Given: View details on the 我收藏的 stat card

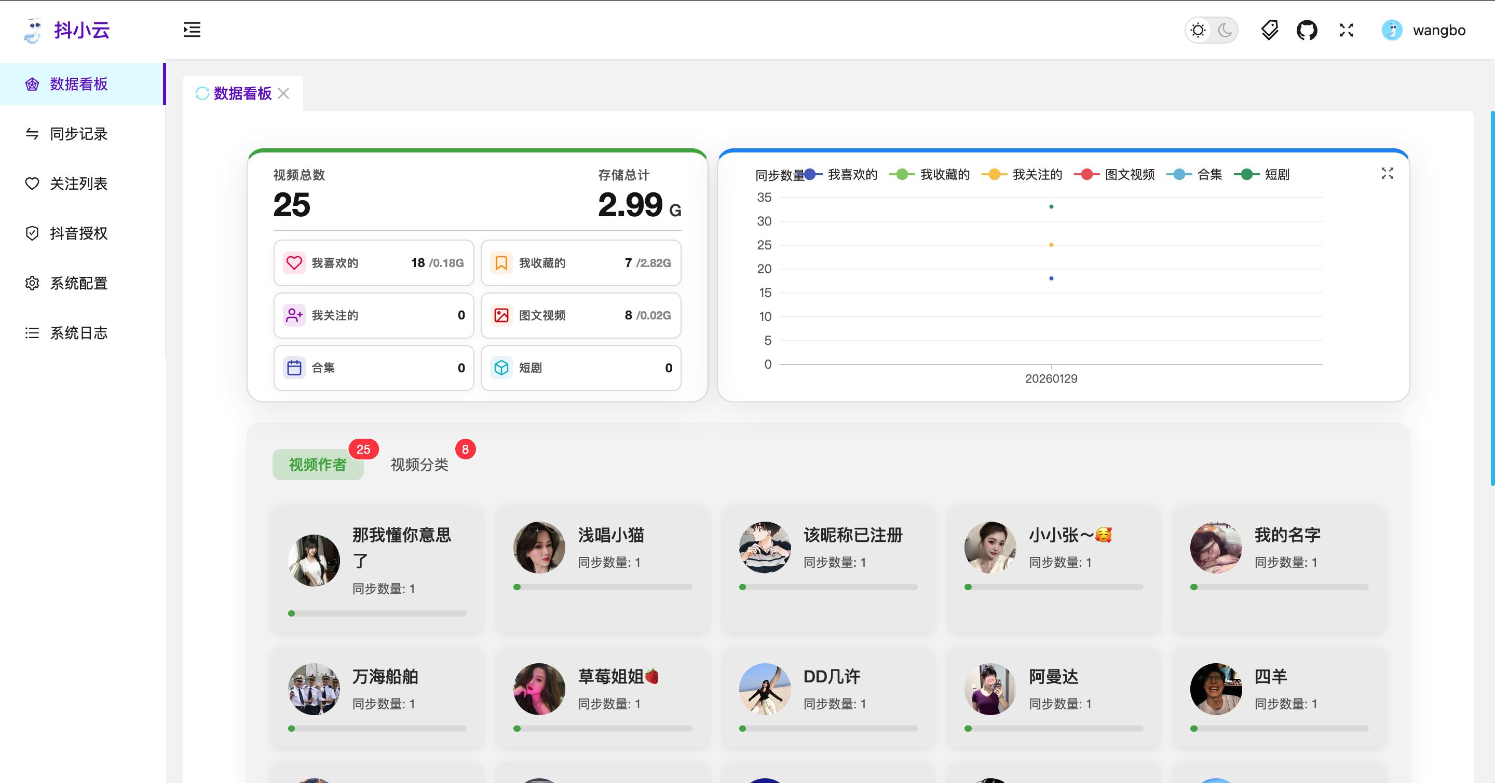Looking at the screenshot, I should [x=580, y=262].
